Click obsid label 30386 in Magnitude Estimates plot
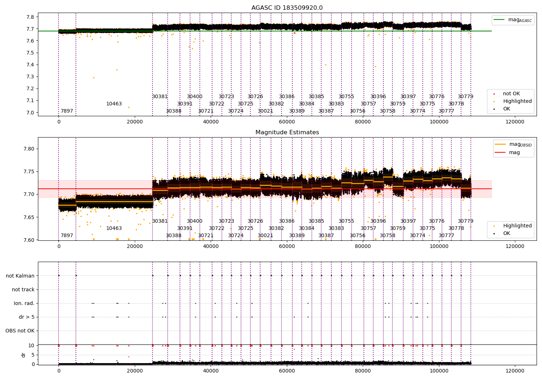The width and height of the screenshot is (542, 379). (x=287, y=221)
